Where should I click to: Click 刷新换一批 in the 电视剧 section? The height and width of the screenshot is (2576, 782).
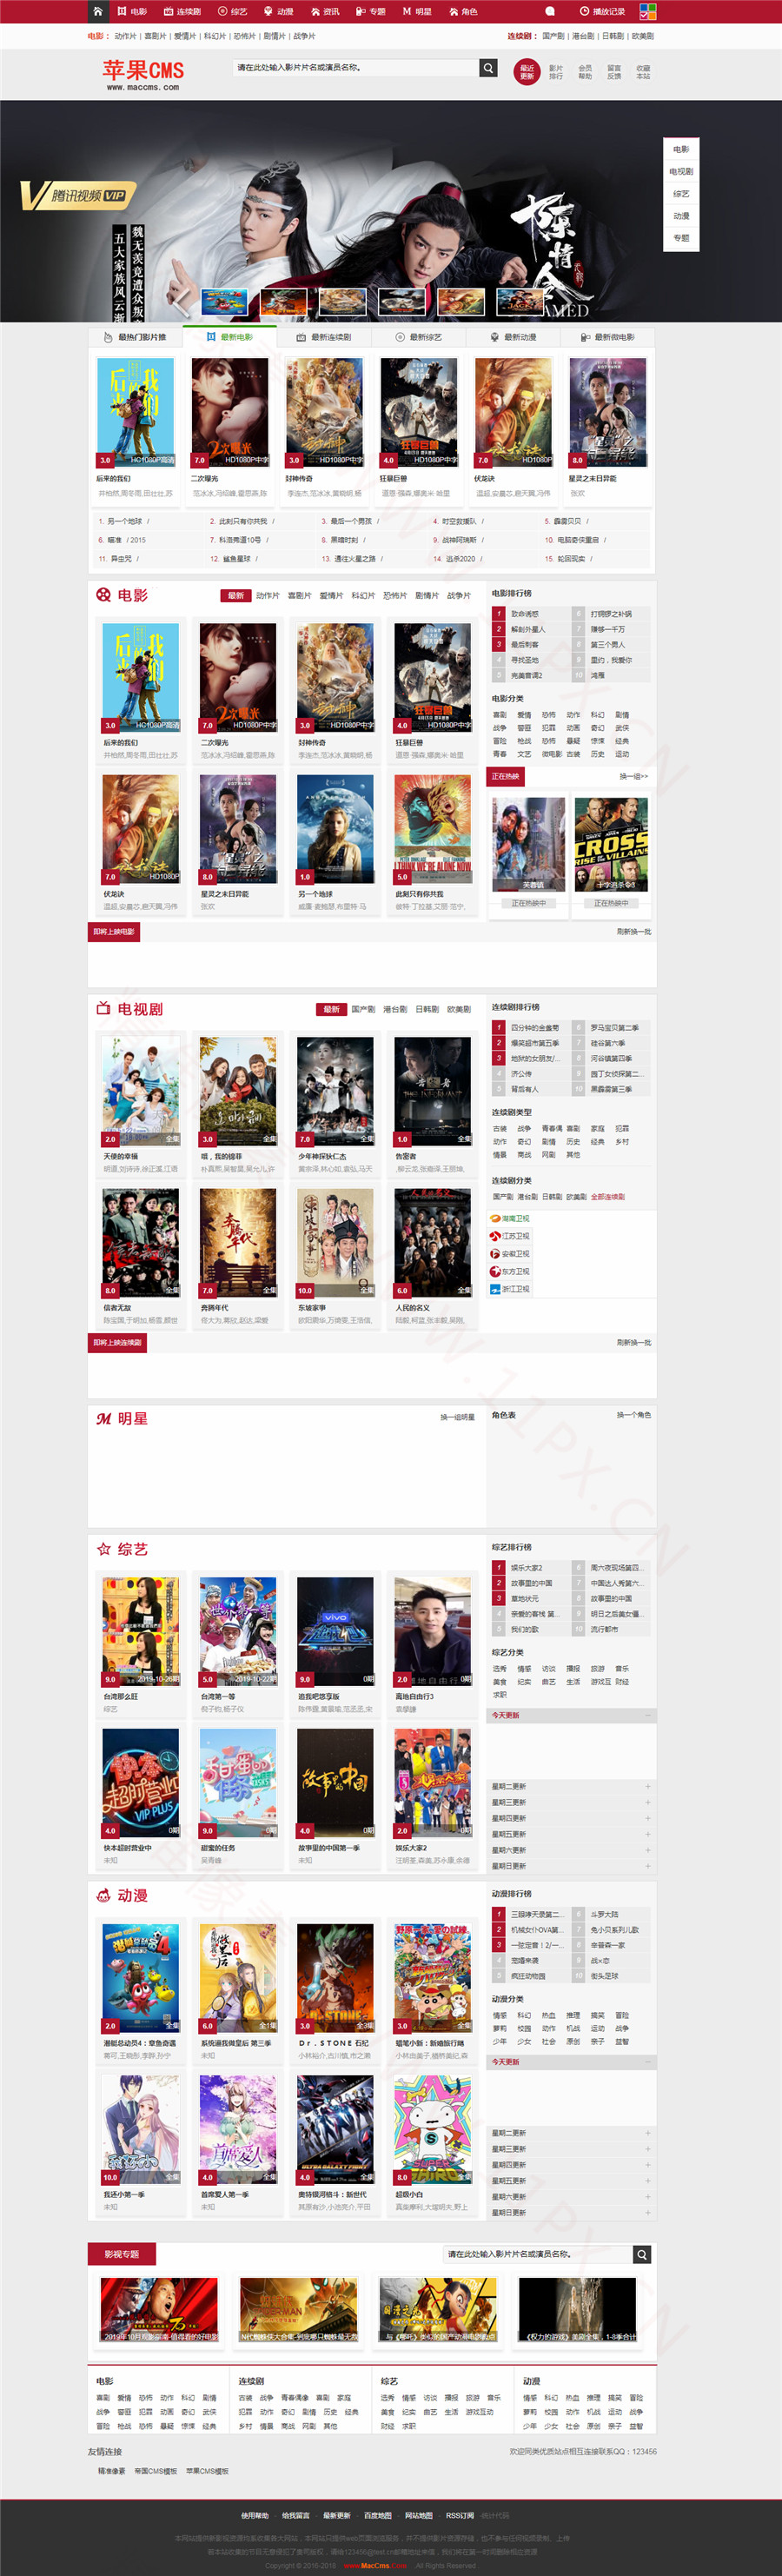click(x=633, y=1342)
